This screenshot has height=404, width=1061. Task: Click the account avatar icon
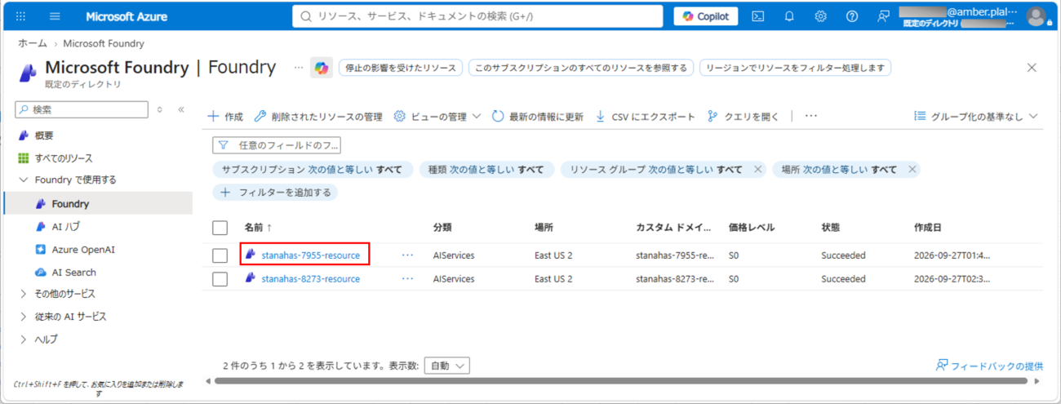click(x=1036, y=16)
